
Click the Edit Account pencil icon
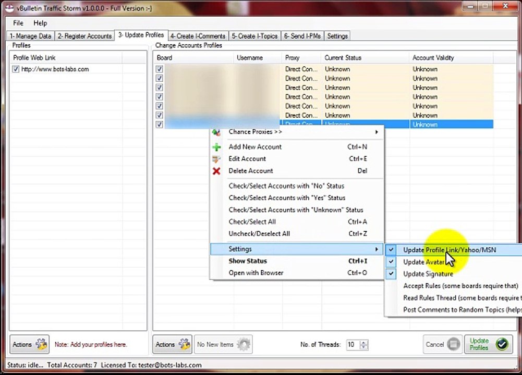click(x=216, y=159)
